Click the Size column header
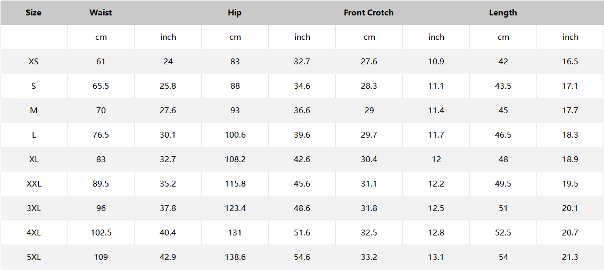Viewport: 604px width, 270px height. 34,13
